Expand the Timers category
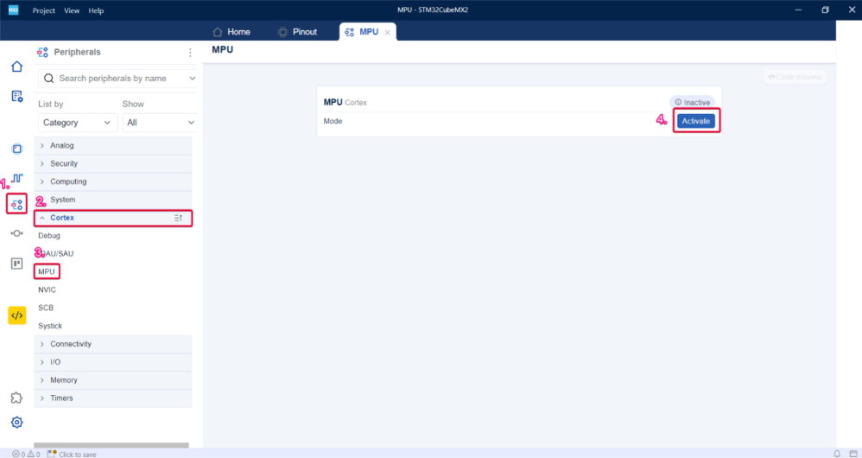Image resolution: width=862 pixels, height=458 pixels. point(113,398)
